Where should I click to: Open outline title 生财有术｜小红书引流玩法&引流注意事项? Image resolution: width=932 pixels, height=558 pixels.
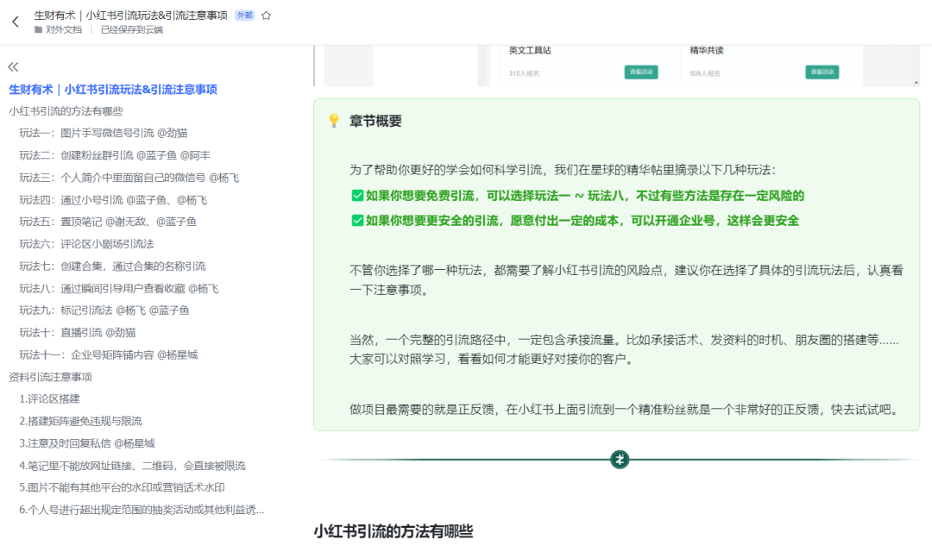click(113, 89)
